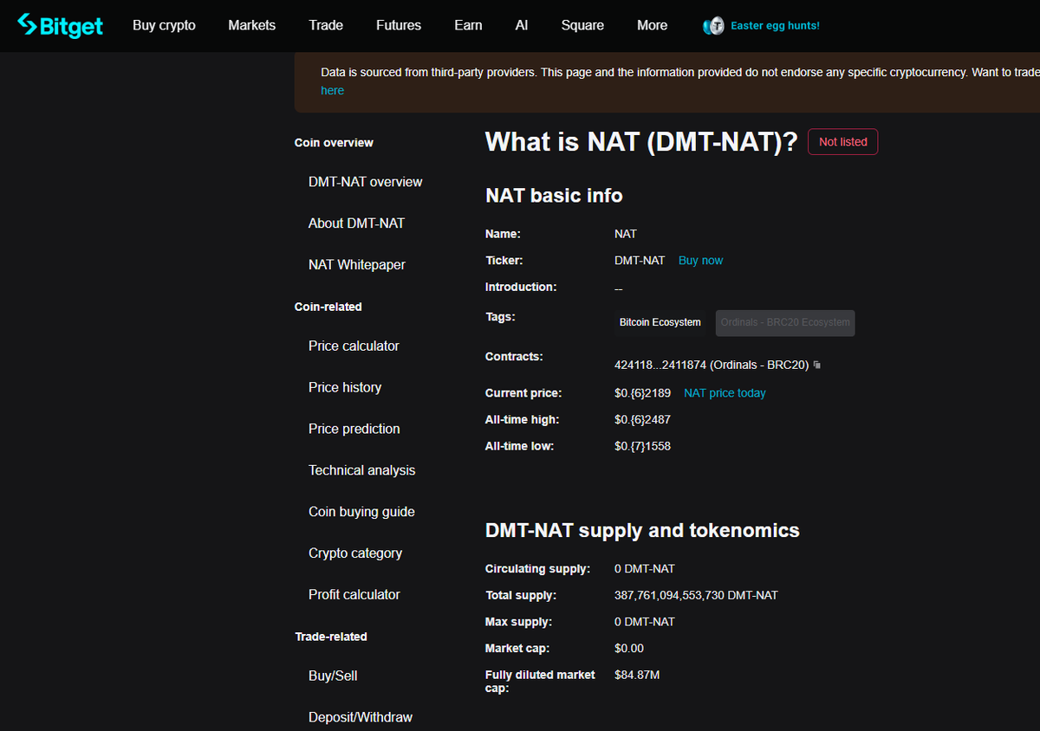Open the Buy/Sell sidebar link
1040x731 pixels.
pos(333,676)
